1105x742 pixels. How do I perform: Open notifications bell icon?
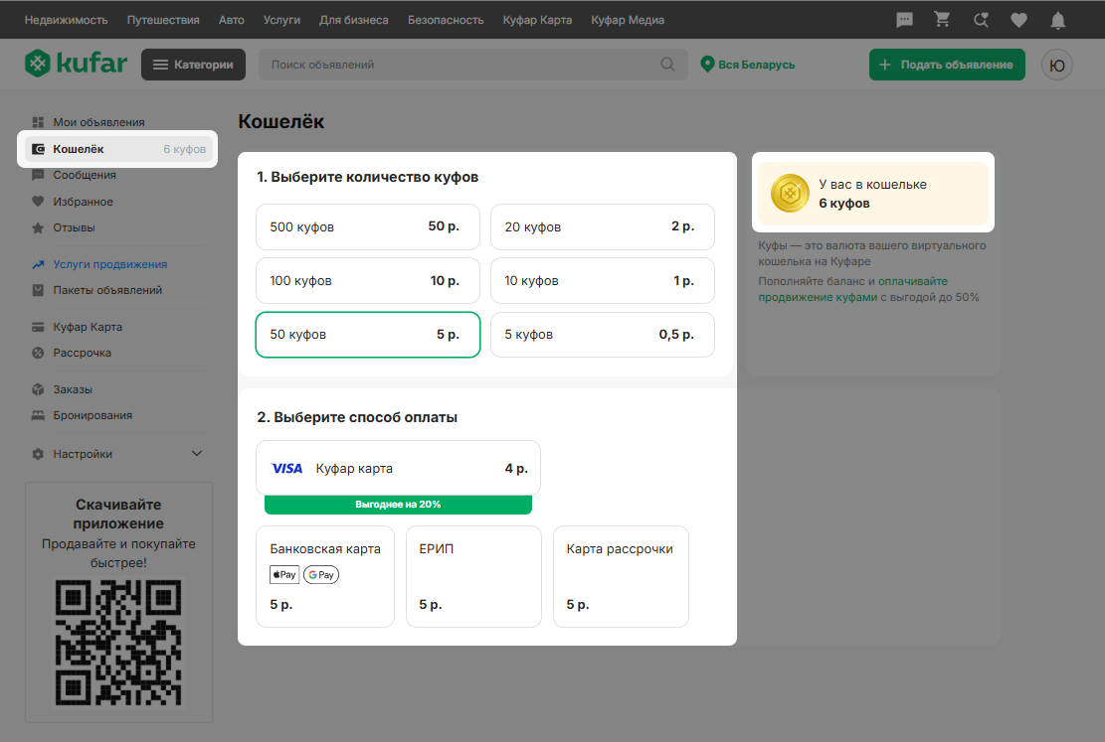click(1058, 21)
